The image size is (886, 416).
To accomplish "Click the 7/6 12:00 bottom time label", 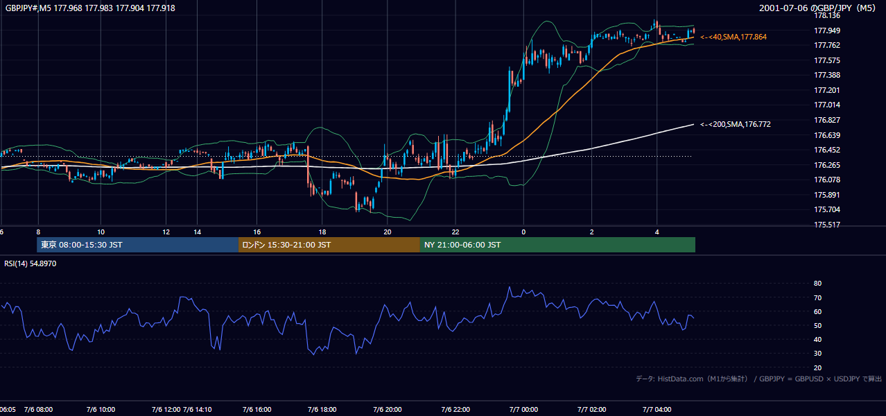I will 165,409.
